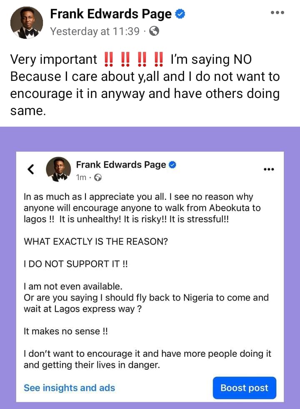Click the top post's public globe icon
The height and width of the screenshot is (409, 300).
[x=154, y=31]
